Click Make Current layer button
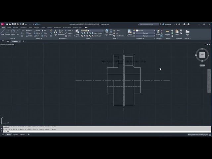The width and height of the screenshot is (212, 159). coord(97,33)
